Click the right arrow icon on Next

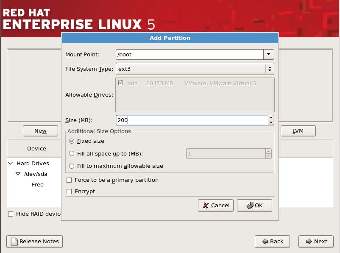pyautogui.click(x=308, y=242)
